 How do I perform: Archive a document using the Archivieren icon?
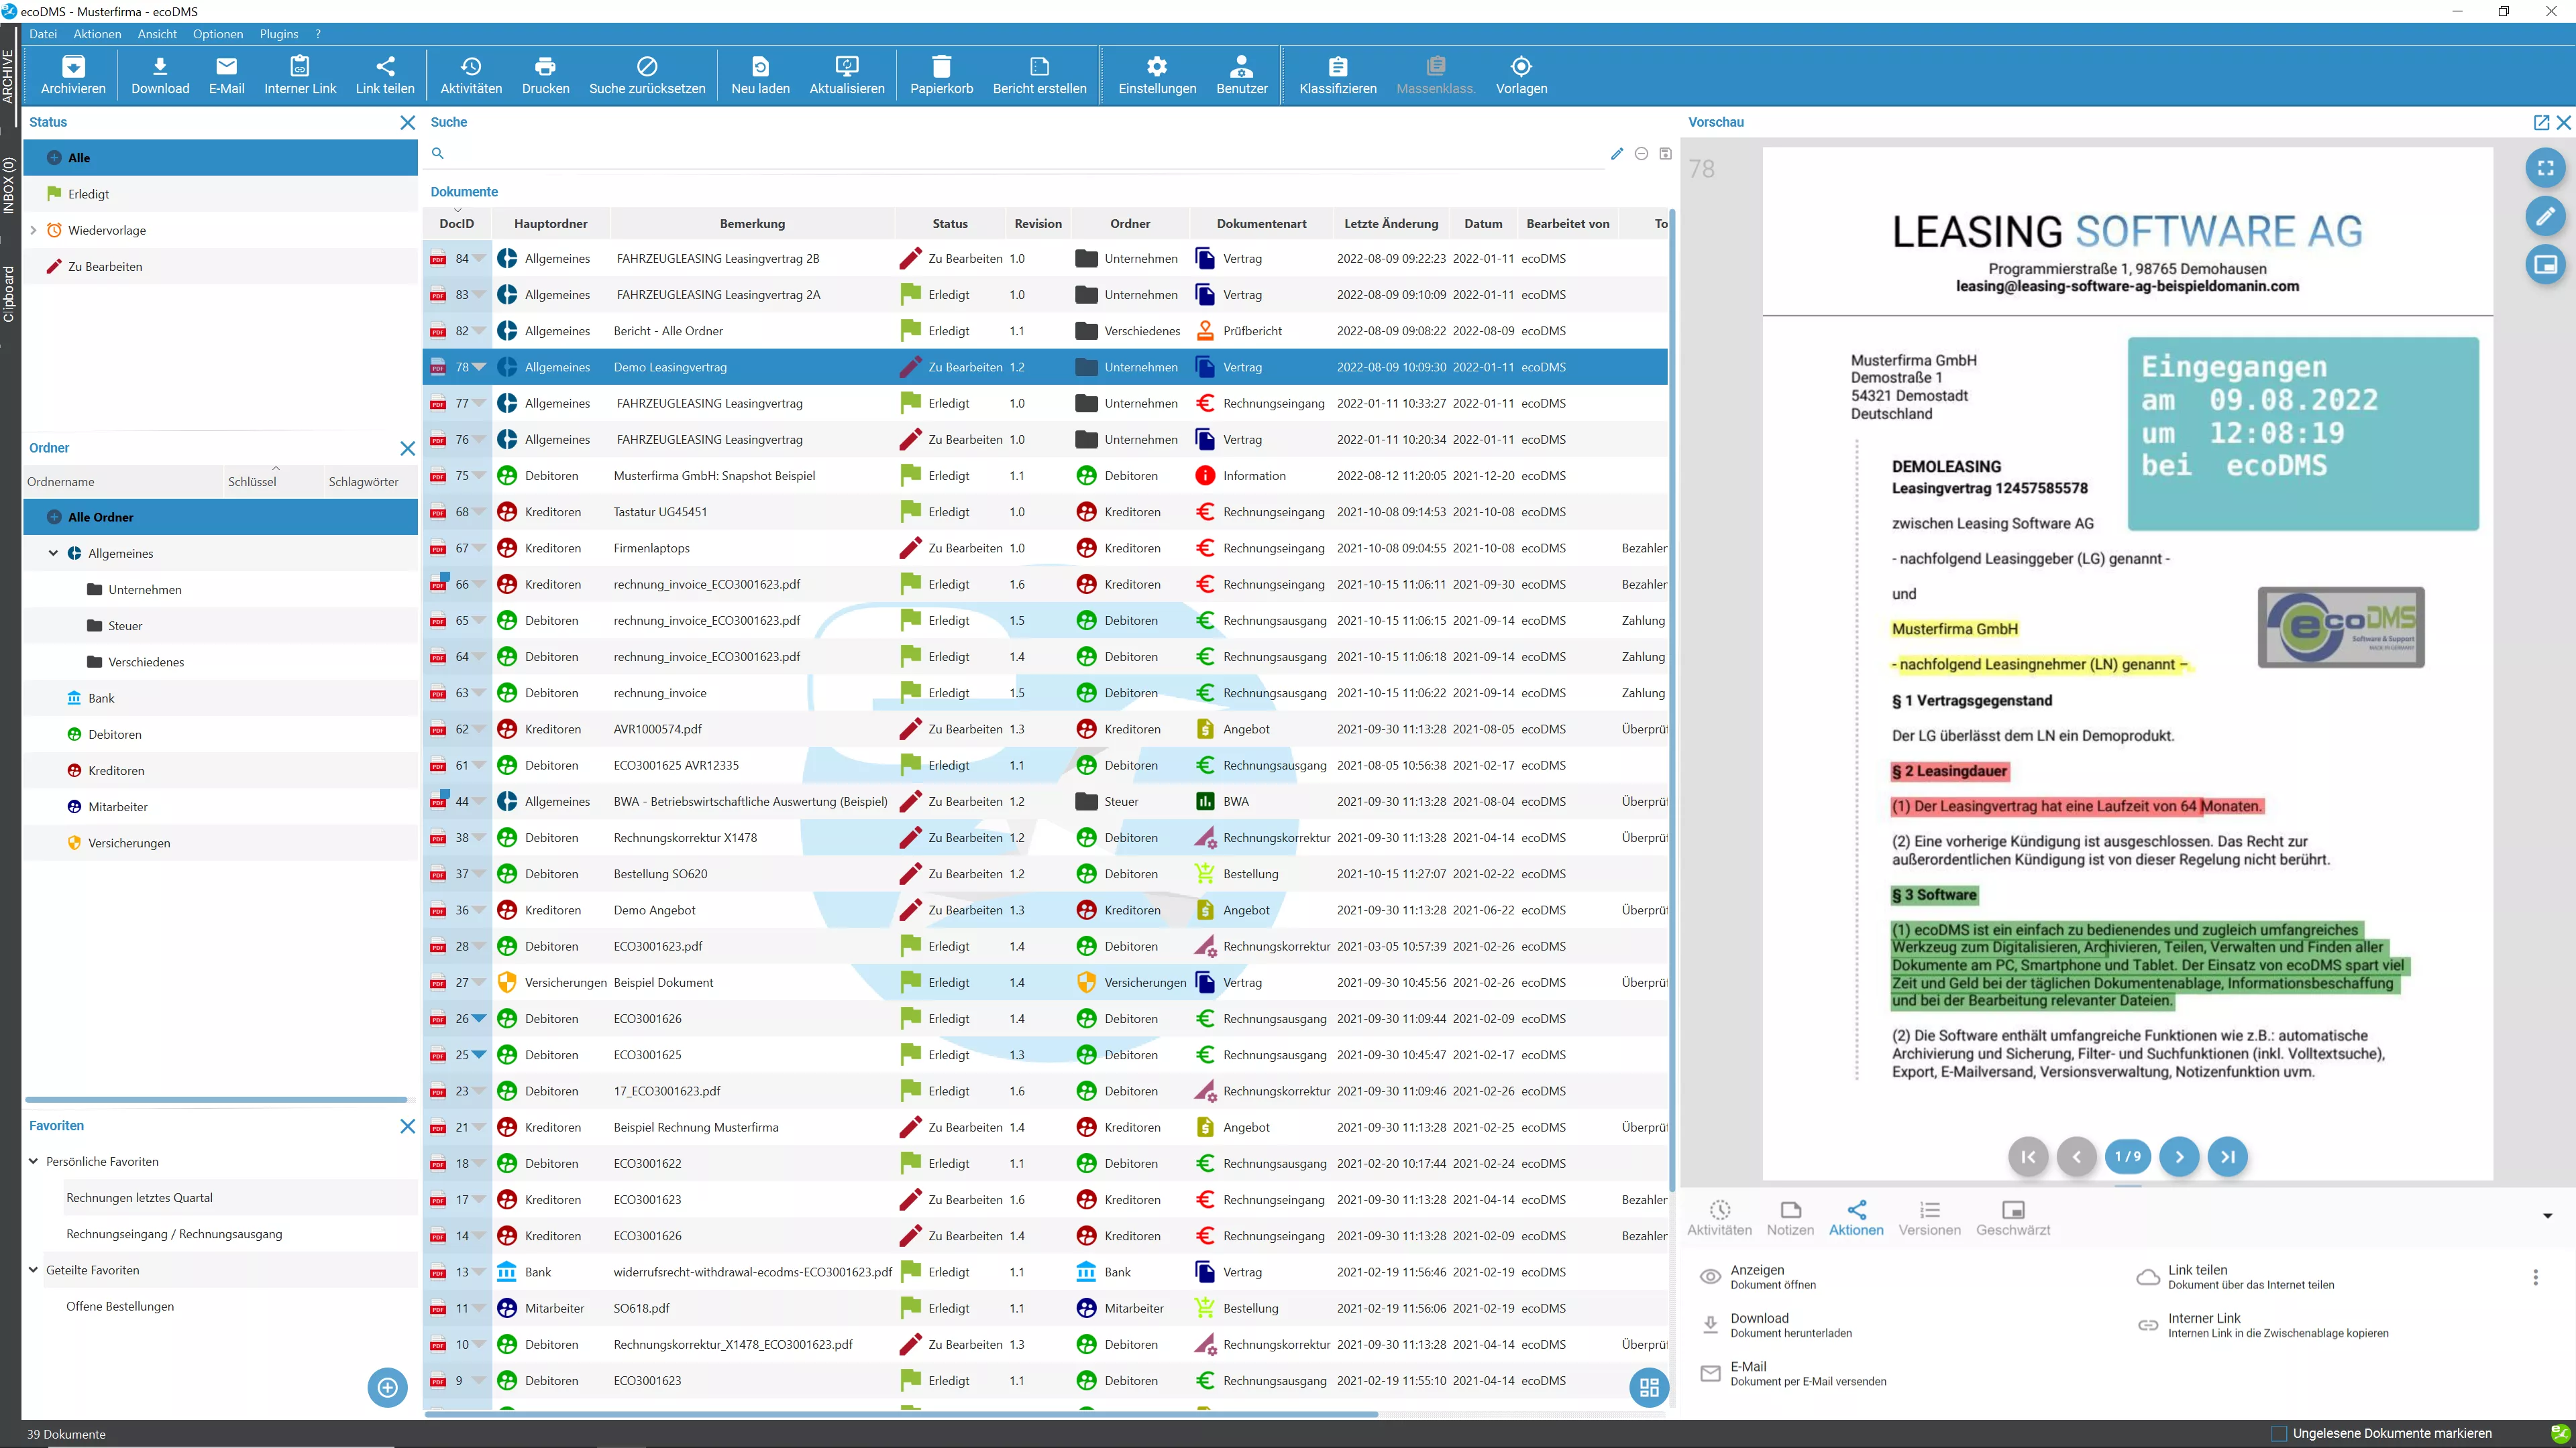pyautogui.click(x=73, y=75)
